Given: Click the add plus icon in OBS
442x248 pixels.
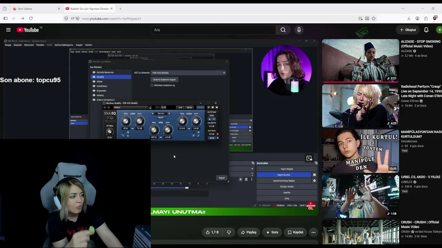Looking at the screenshot, I should 241,179.
